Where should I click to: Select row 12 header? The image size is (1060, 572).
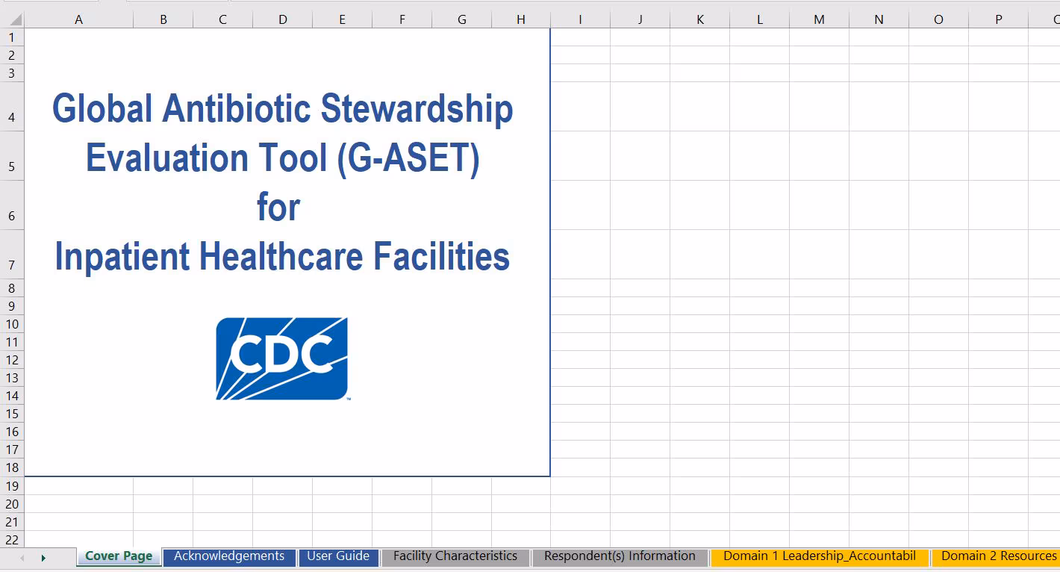point(12,360)
